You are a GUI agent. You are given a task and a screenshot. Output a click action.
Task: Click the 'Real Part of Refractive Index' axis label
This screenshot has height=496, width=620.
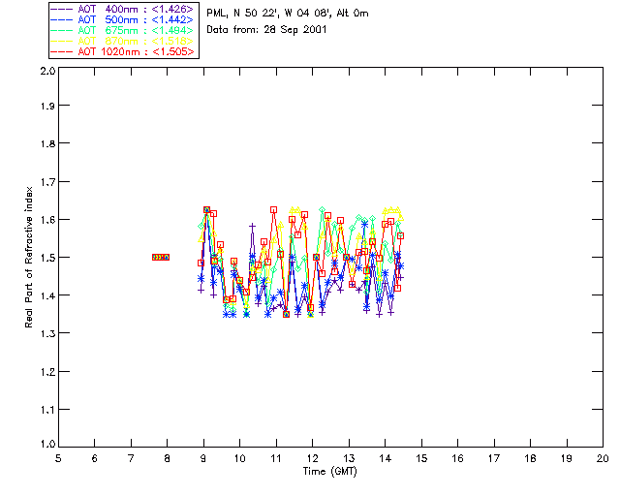click(29, 257)
